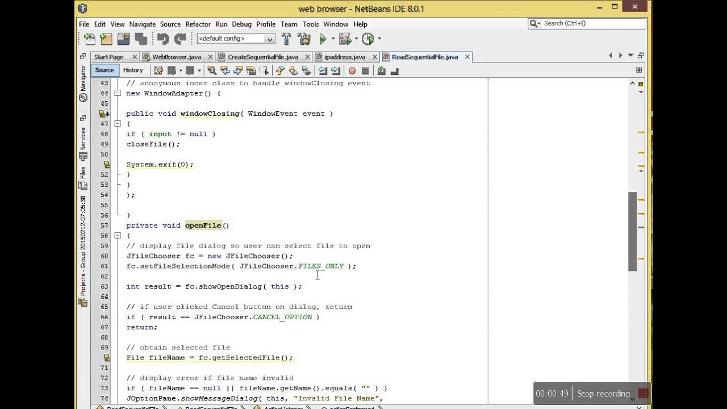This screenshot has width=727, height=409.
Task: Open the Services side panel
Action: [x=83, y=143]
